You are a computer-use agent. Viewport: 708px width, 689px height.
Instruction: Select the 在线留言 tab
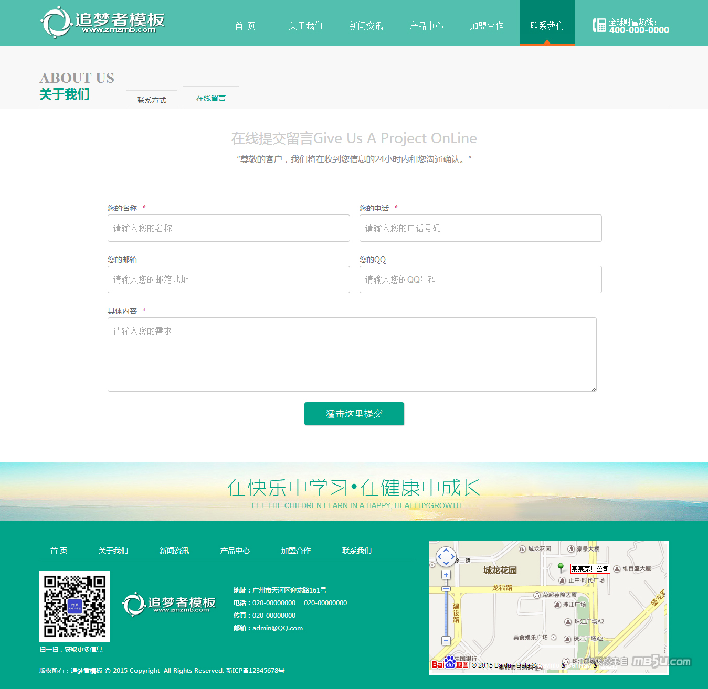[x=211, y=98]
